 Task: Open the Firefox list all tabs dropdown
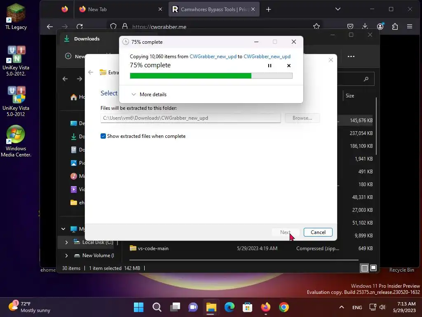338,9
